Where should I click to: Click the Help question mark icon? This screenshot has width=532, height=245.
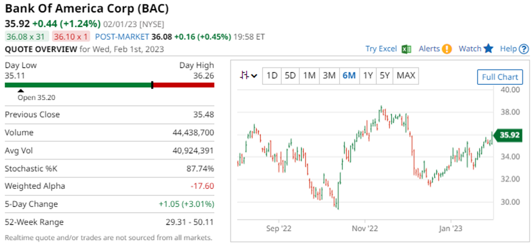[524, 49]
